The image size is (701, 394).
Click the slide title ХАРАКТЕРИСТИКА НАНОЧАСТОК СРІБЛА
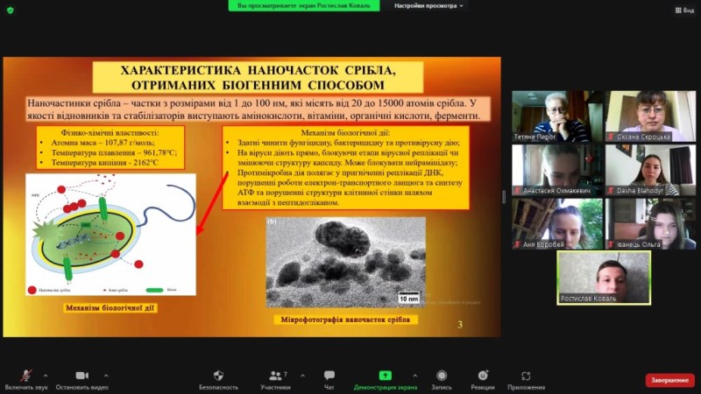(258, 77)
